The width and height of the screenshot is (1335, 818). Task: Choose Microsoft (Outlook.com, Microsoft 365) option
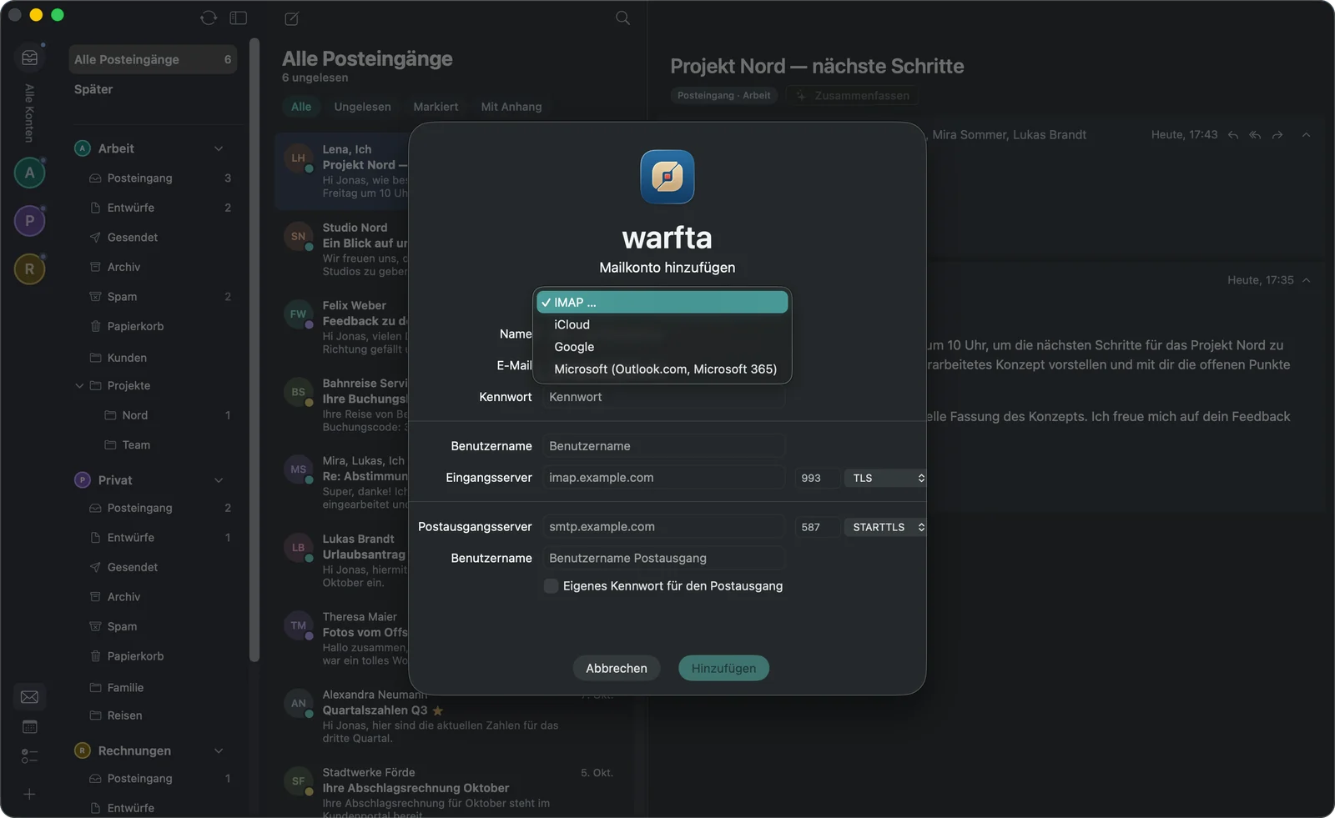click(x=662, y=369)
